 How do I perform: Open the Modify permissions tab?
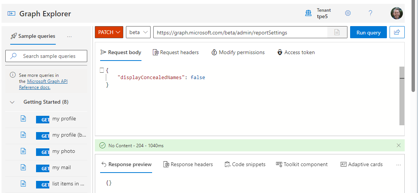[238, 53]
